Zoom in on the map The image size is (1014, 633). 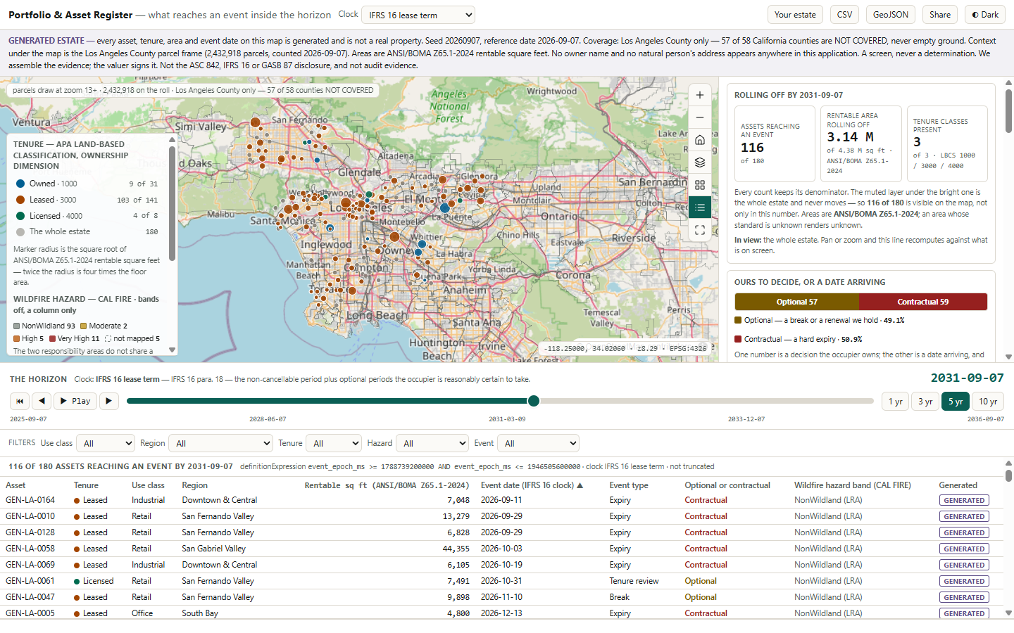(699, 95)
